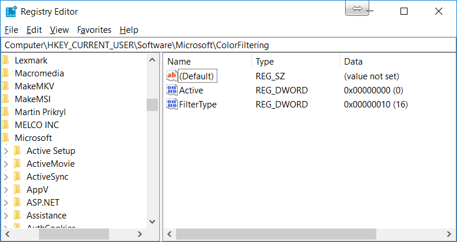The width and height of the screenshot is (457, 242).
Task: Click the 0x00000010 (16) data cell
Action: click(376, 105)
